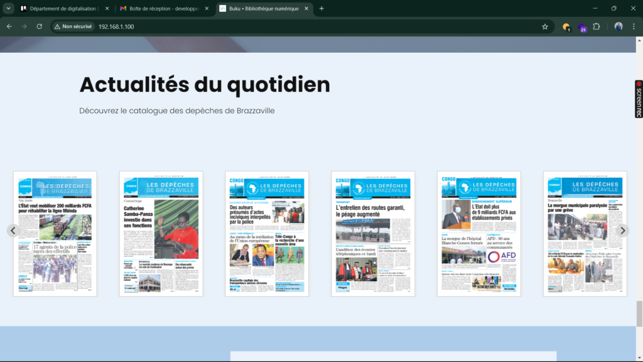Click the page vertical scrollbar thumb

tap(639, 314)
